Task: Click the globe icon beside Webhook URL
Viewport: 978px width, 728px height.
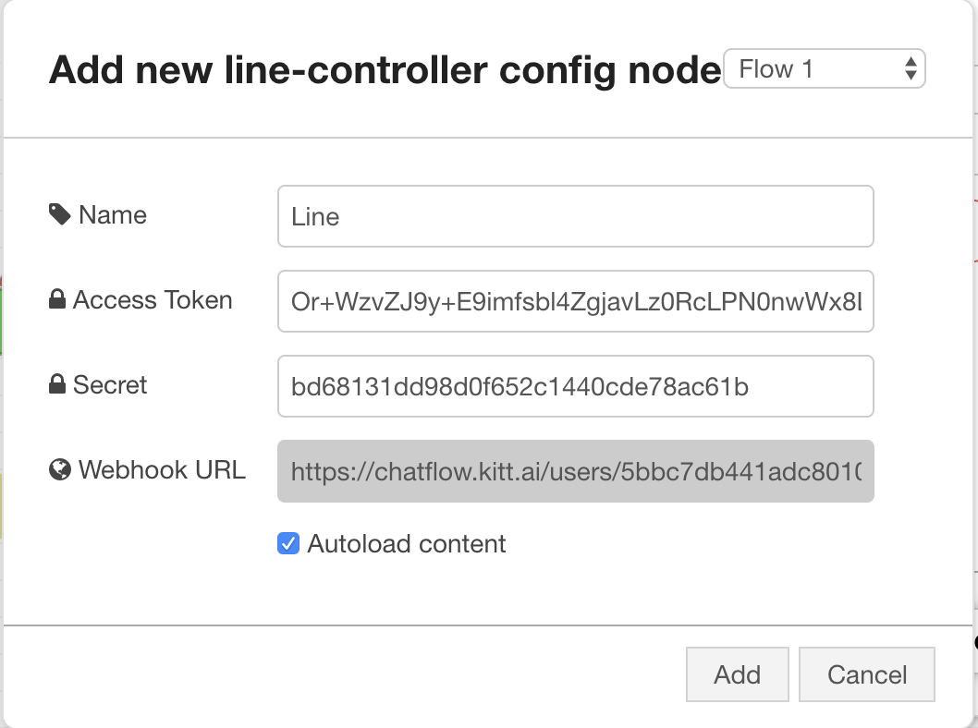Action: 60,469
